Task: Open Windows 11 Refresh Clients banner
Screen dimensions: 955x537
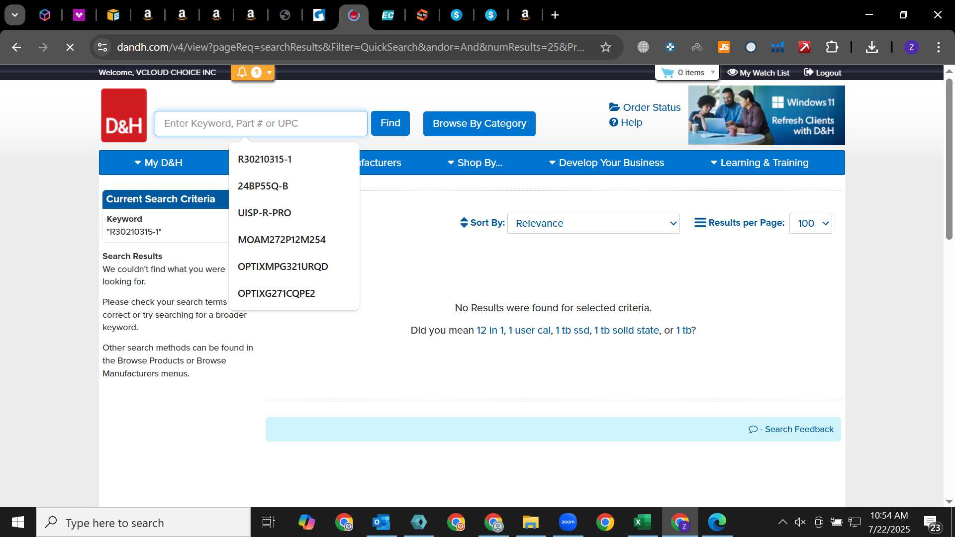Action: pyautogui.click(x=766, y=115)
